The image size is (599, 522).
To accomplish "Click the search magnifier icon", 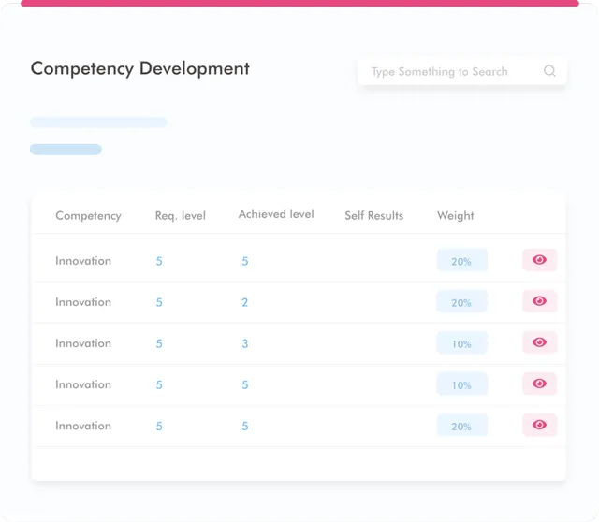I will 549,71.
